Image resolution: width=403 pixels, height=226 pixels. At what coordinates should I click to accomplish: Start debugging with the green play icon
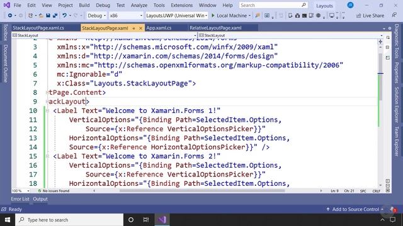(x=213, y=16)
